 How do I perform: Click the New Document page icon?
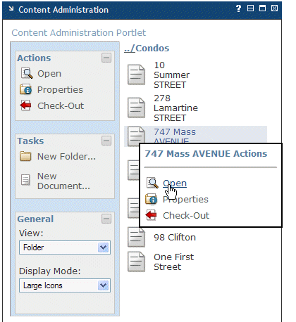(25, 180)
